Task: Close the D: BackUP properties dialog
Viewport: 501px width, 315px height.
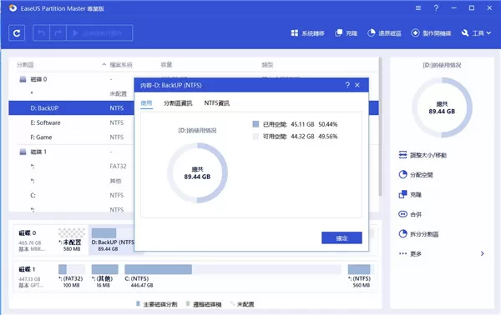Action: tap(357, 85)
